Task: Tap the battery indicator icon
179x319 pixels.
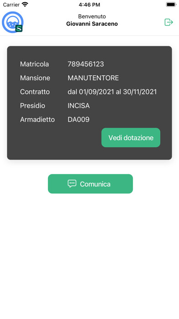Action: [171, 5]
